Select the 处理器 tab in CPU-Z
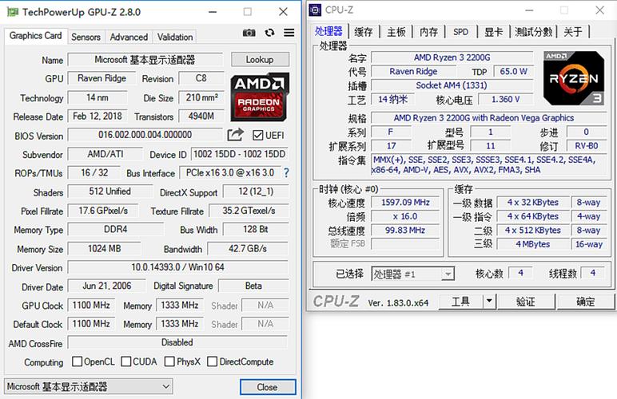 pyautogui.click(x=328, y=31)
